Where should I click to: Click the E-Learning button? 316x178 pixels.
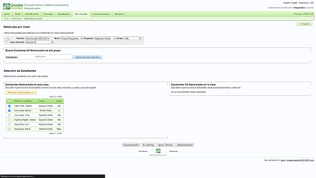click(x=148, y=145)
